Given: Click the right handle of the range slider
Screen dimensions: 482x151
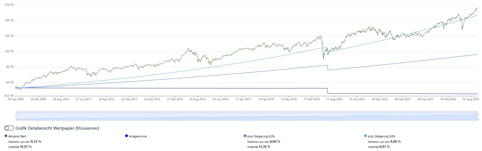Looking at the screenshot, I should [478, 117].
